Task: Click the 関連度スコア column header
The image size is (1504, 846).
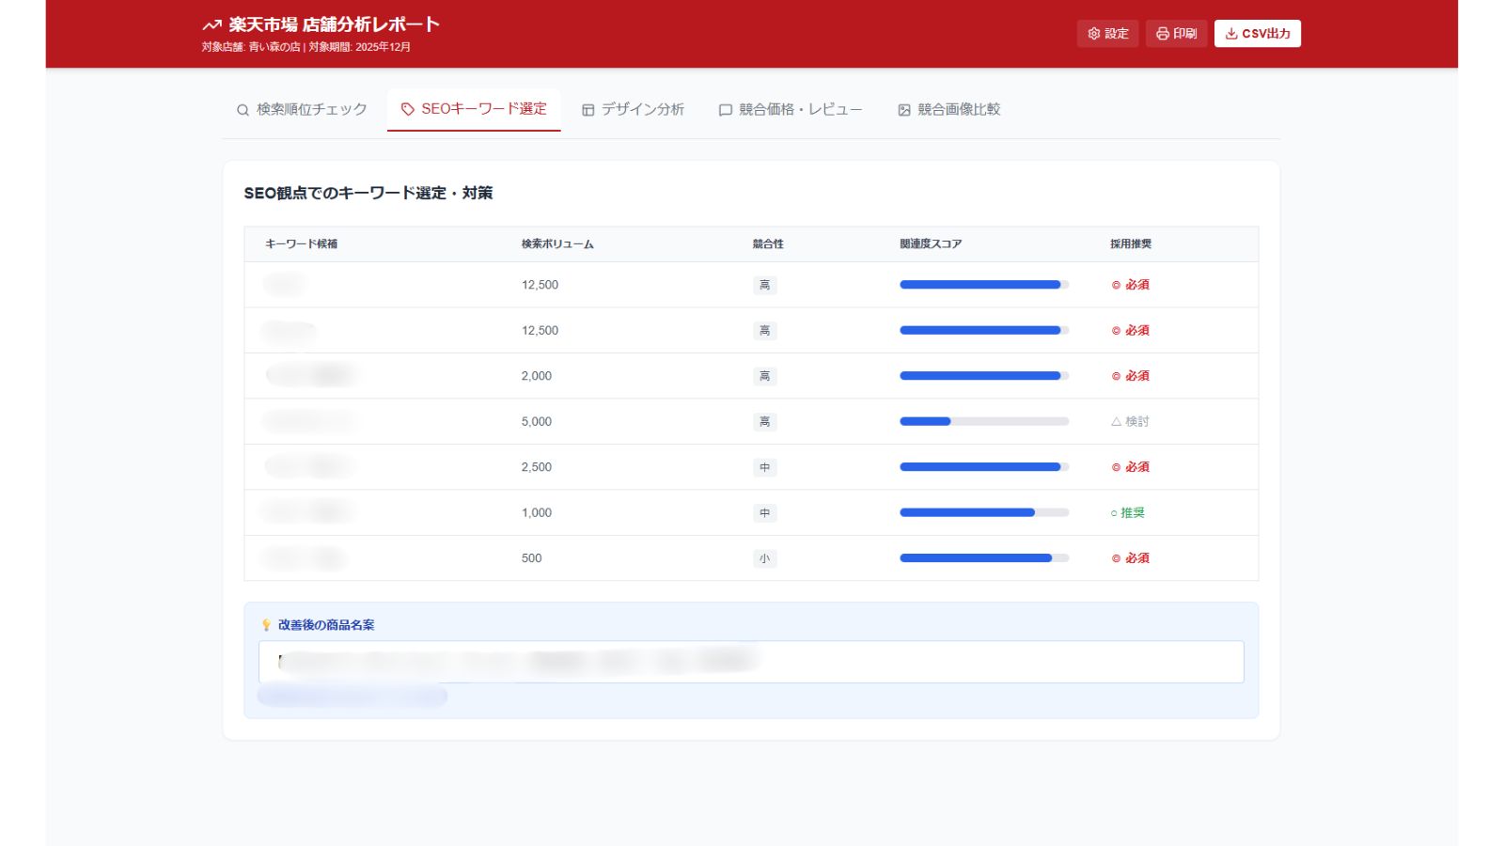Action: [x=930, y=244]
